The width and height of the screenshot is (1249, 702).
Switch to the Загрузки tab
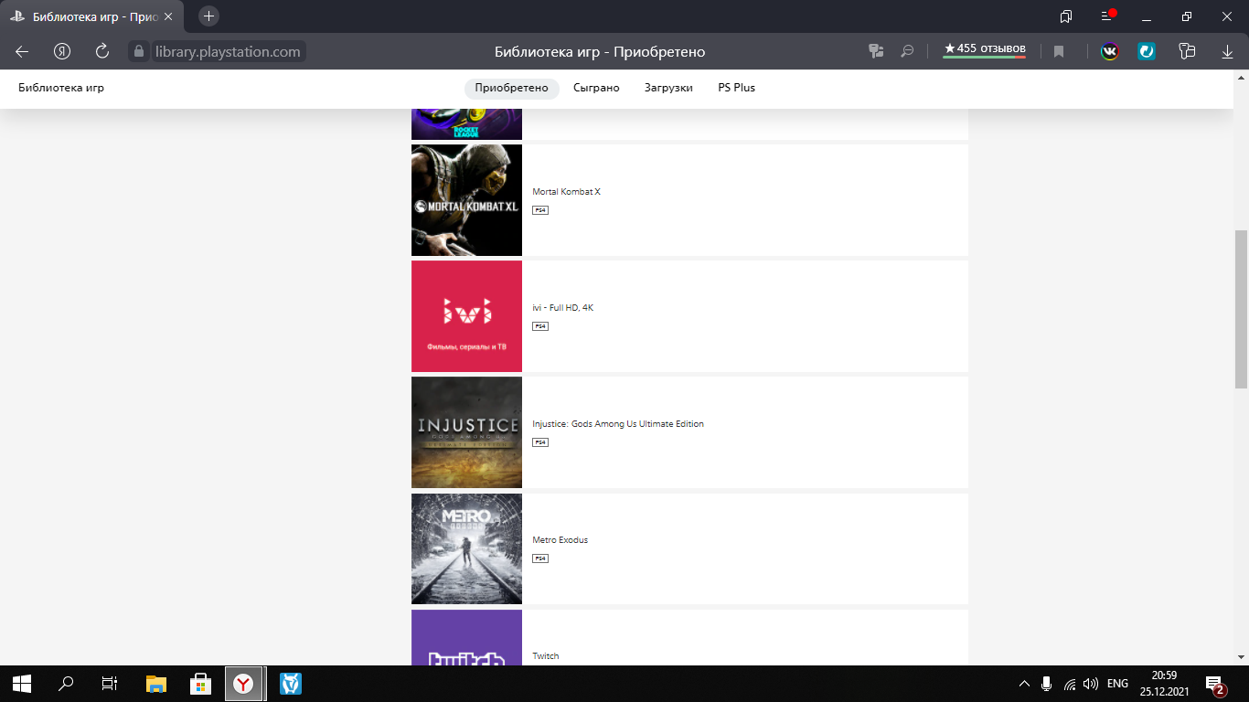(x=668, y=88)
